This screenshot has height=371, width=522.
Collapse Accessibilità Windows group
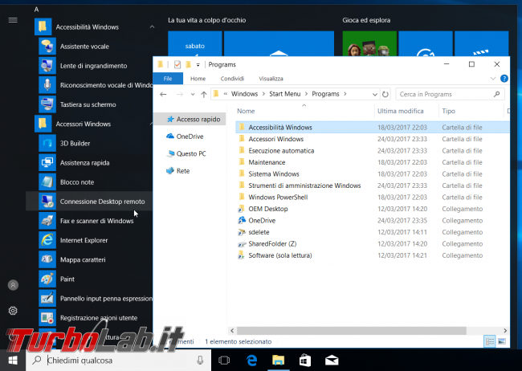(x=152, y=27)
